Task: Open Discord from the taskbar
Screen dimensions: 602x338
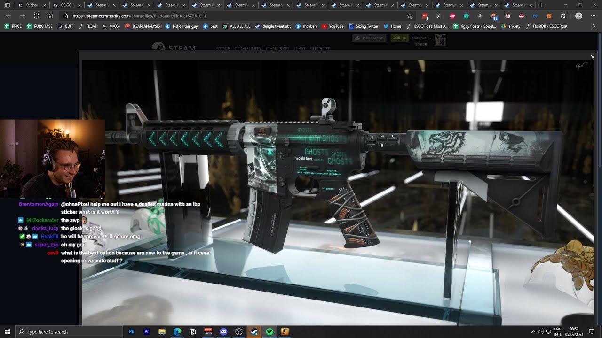Action: click(223, 332)
